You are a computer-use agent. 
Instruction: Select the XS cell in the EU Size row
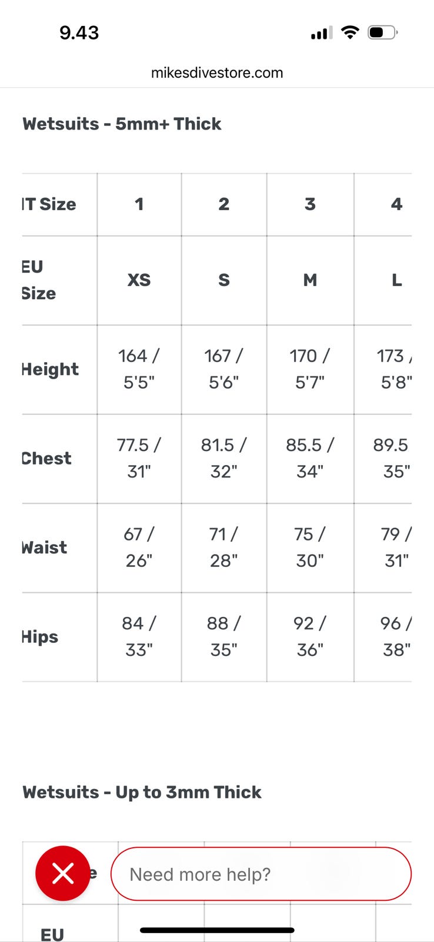pyautogui.click(x=139, y=280)
